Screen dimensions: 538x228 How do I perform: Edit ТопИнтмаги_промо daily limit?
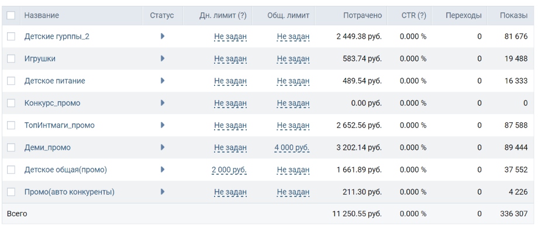click(x=230, y=126)
